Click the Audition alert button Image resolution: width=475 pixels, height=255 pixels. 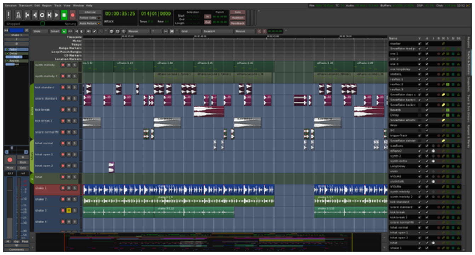point(237,18)
